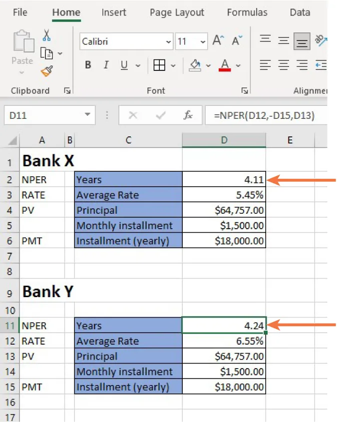The image size is (337, 422).
Task: Toggle Underline formatting
Action: [x=124, y=65]
